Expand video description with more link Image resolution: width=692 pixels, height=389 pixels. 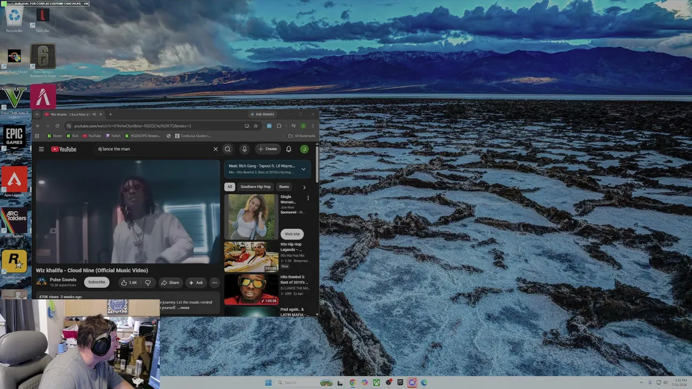coord(184,308)
